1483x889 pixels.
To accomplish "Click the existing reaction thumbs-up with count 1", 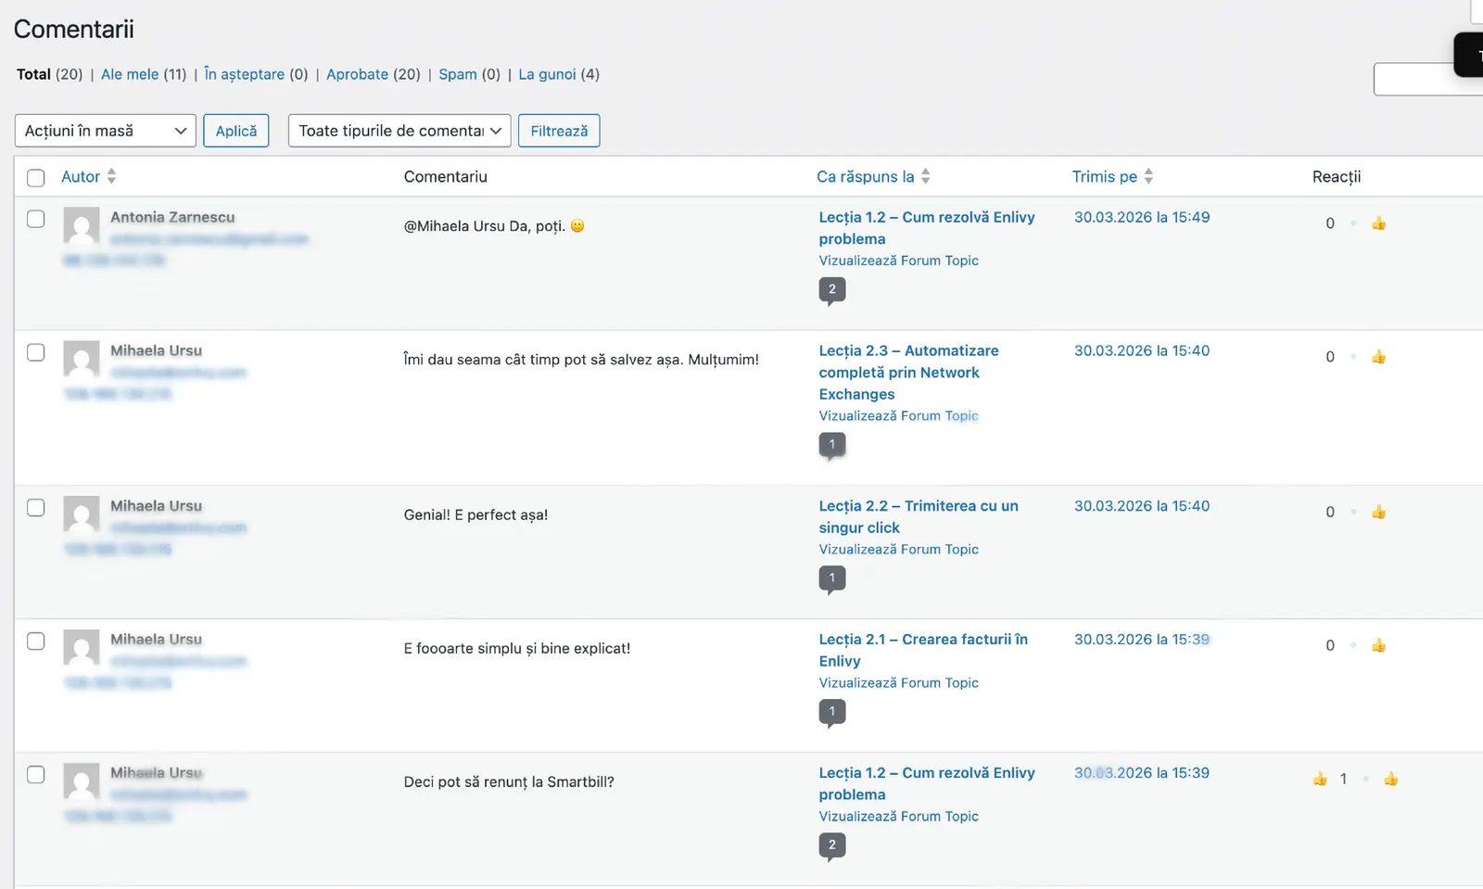I will tap(1320, 779).
